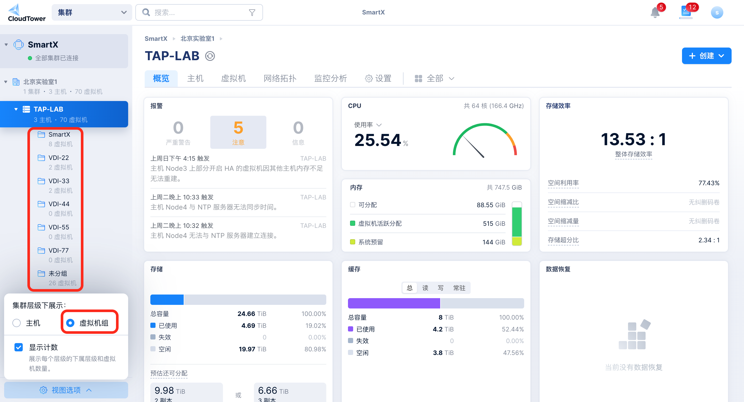
Task: Click the 0 严重警告 alert counter
Action: pyautogui.click(x=178, y=132)
